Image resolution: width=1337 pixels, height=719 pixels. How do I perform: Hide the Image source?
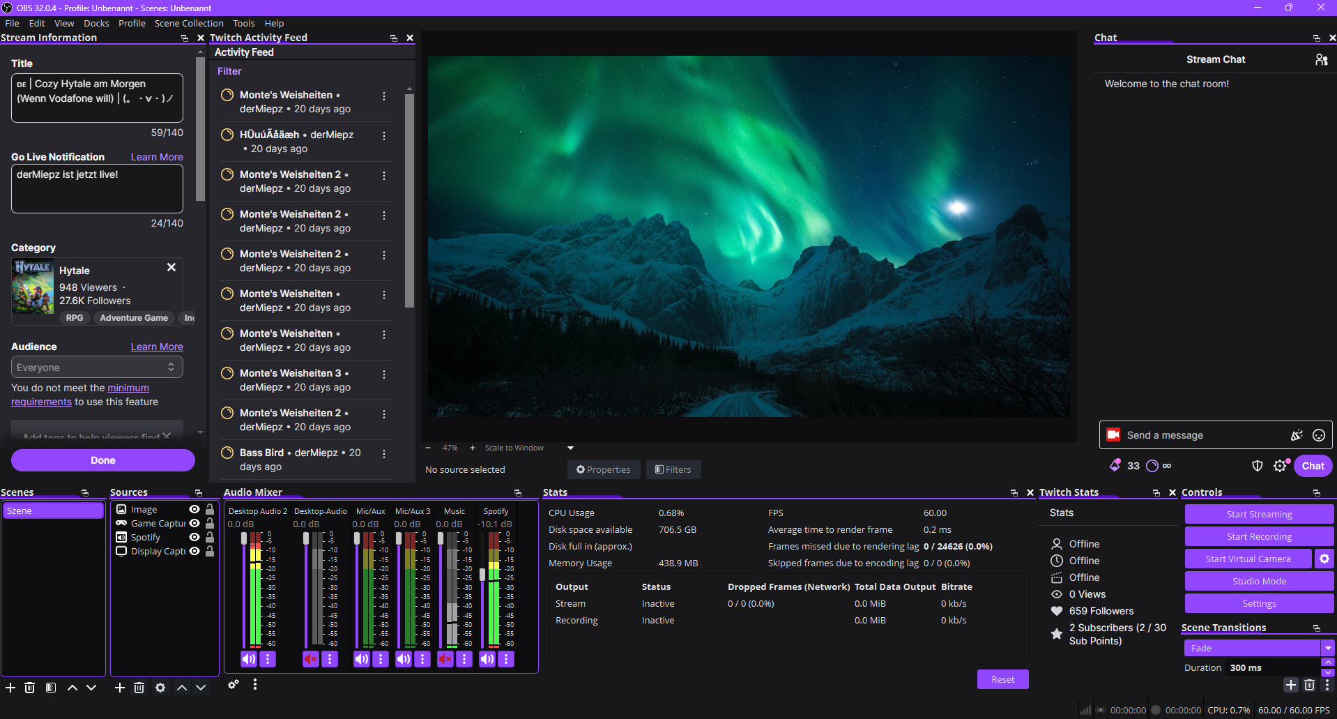tap(194, 510)
